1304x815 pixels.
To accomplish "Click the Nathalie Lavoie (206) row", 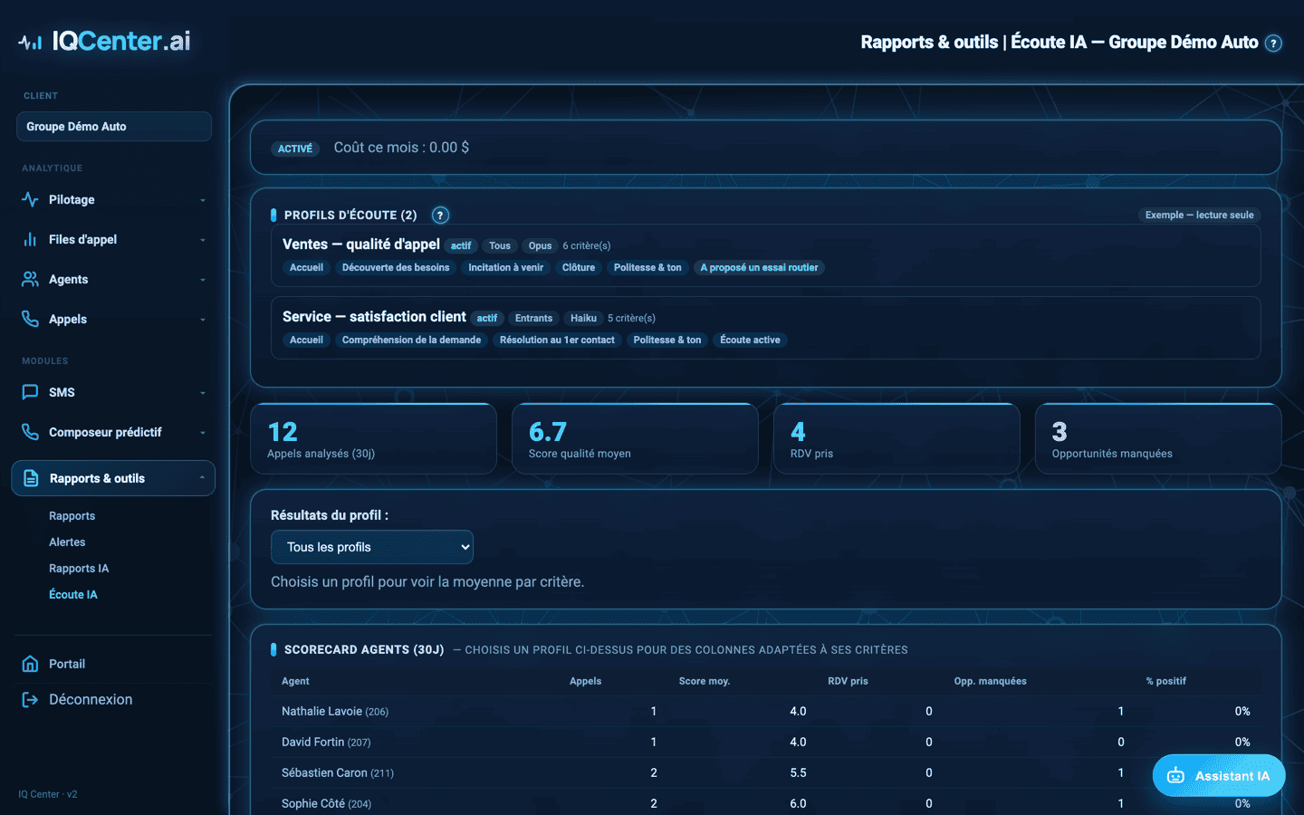I will pyautogui.click(x=765, y=712).
